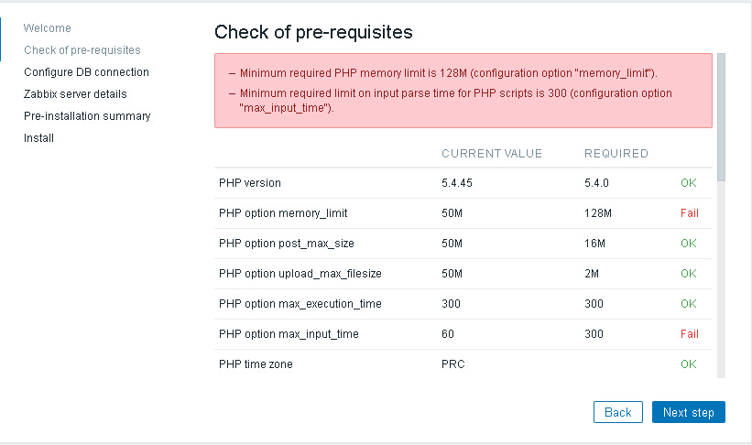
Task: Select the PHP option memory_limit row label
Action: [283, 213]
